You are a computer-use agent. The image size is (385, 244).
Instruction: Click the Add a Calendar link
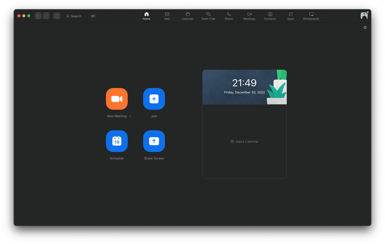(244, 141)
